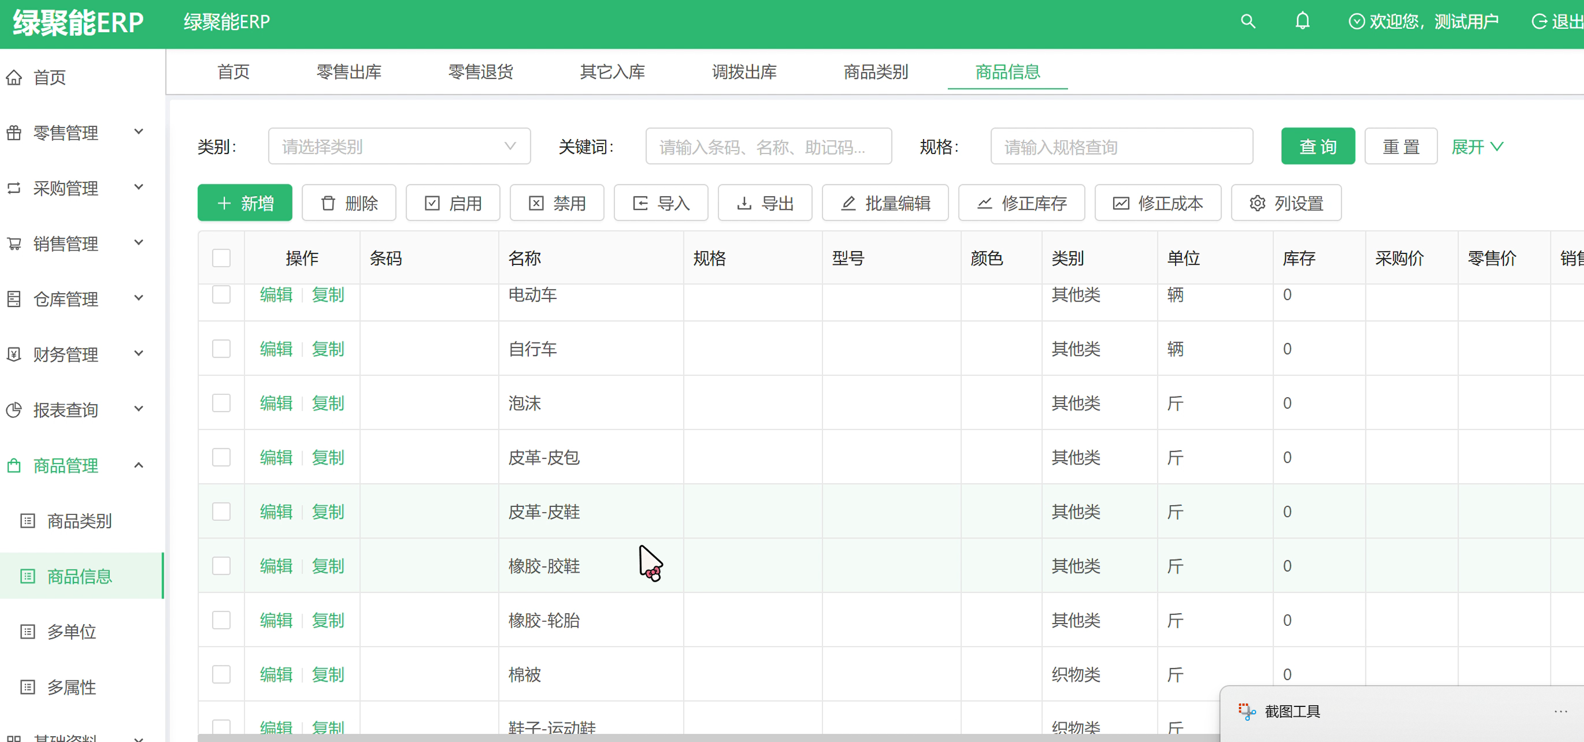Click the 仓库管理 sidebar icon
This screenshot has width=1584, height=742.
point(14,299)
